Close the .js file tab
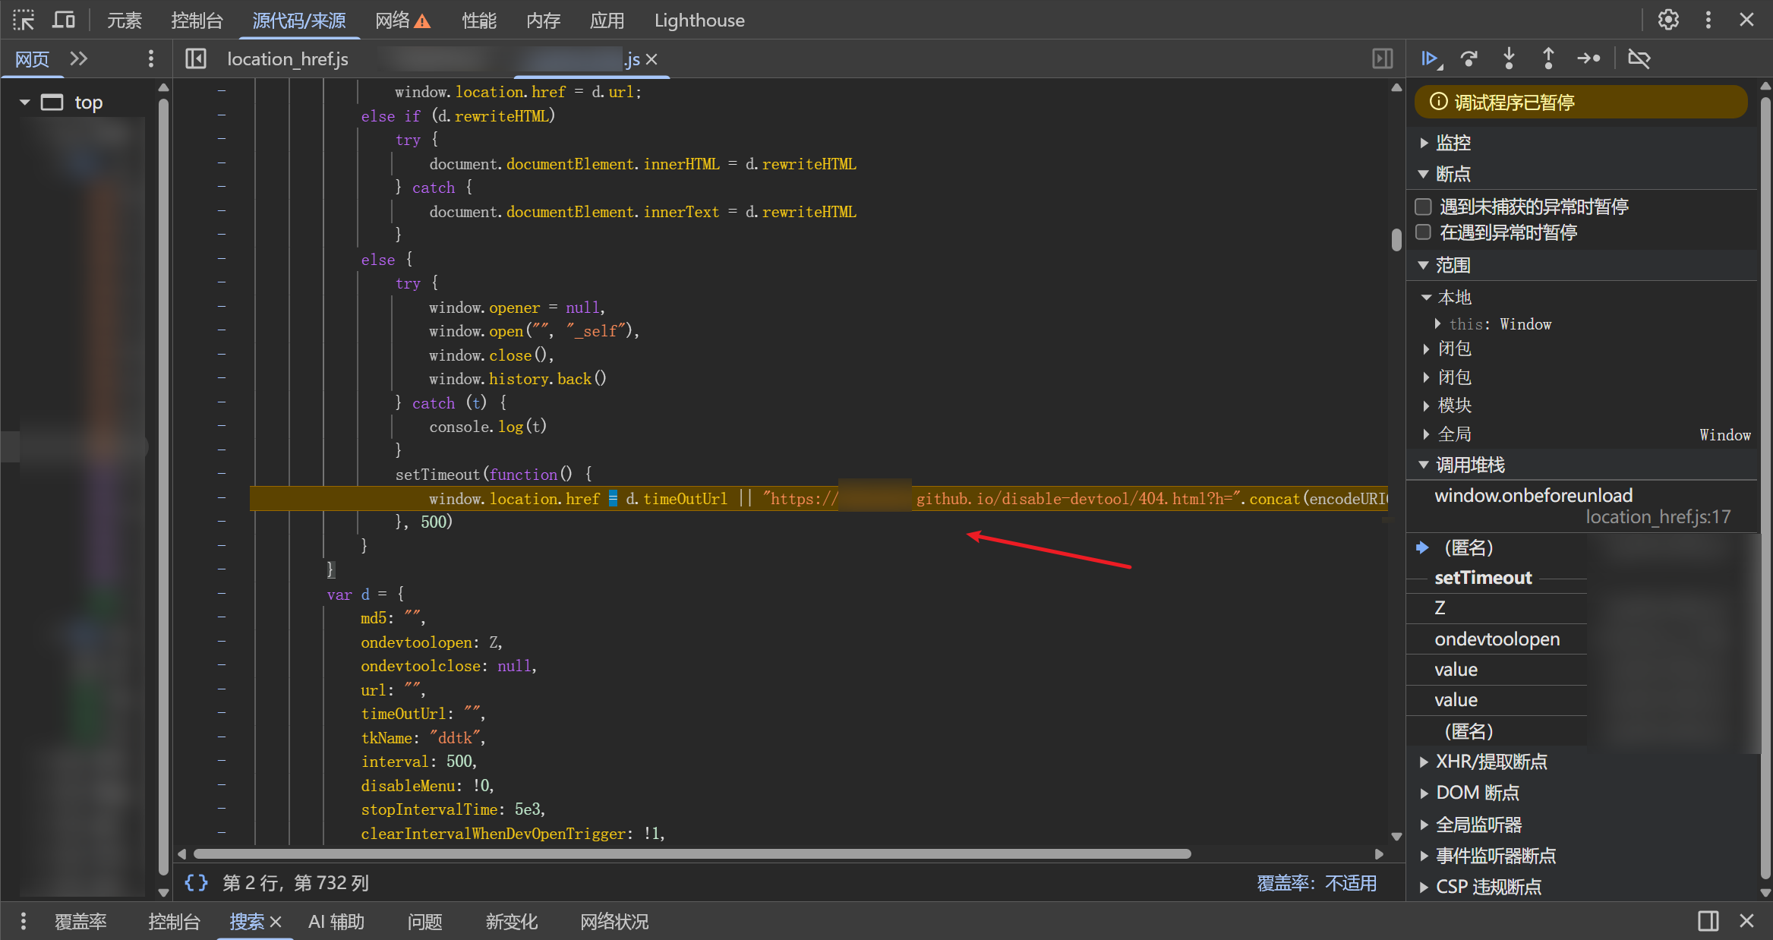 651,59
